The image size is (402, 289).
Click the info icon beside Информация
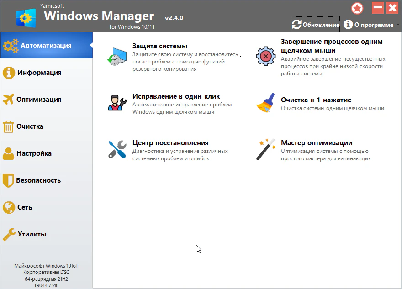coord(9,73)
